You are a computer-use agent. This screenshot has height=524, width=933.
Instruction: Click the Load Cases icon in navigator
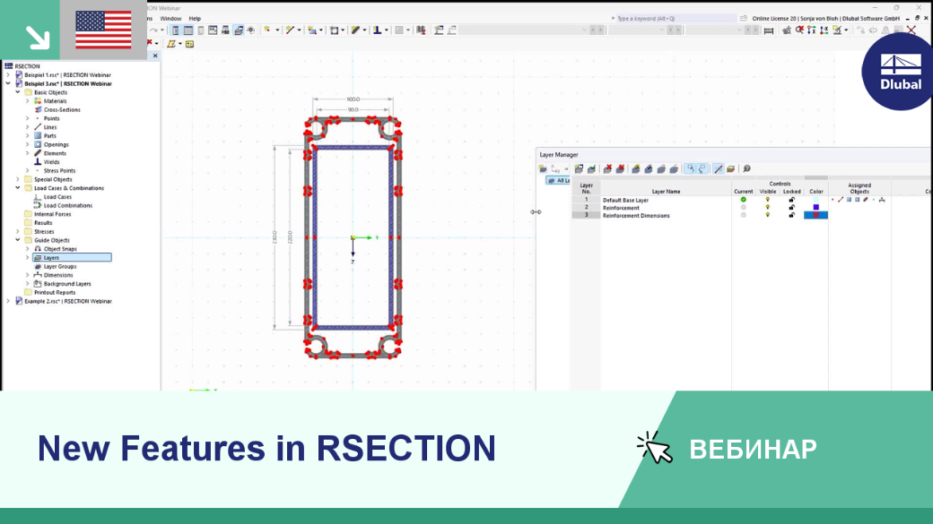click(38, 197)
